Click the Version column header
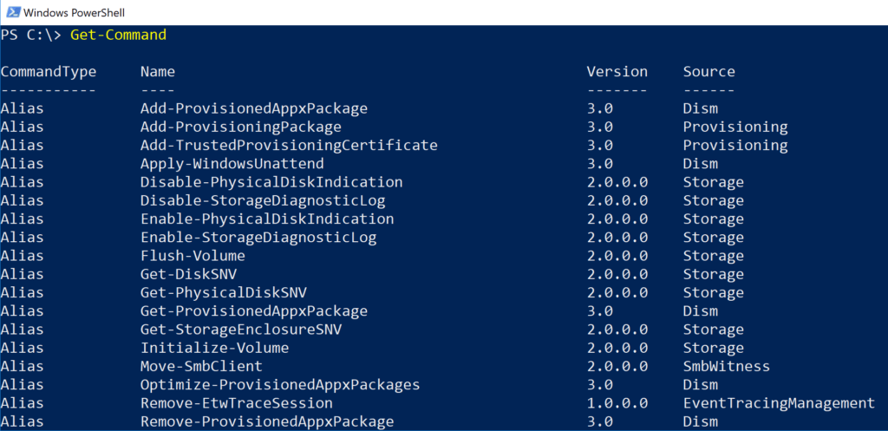 pos(617,72)
